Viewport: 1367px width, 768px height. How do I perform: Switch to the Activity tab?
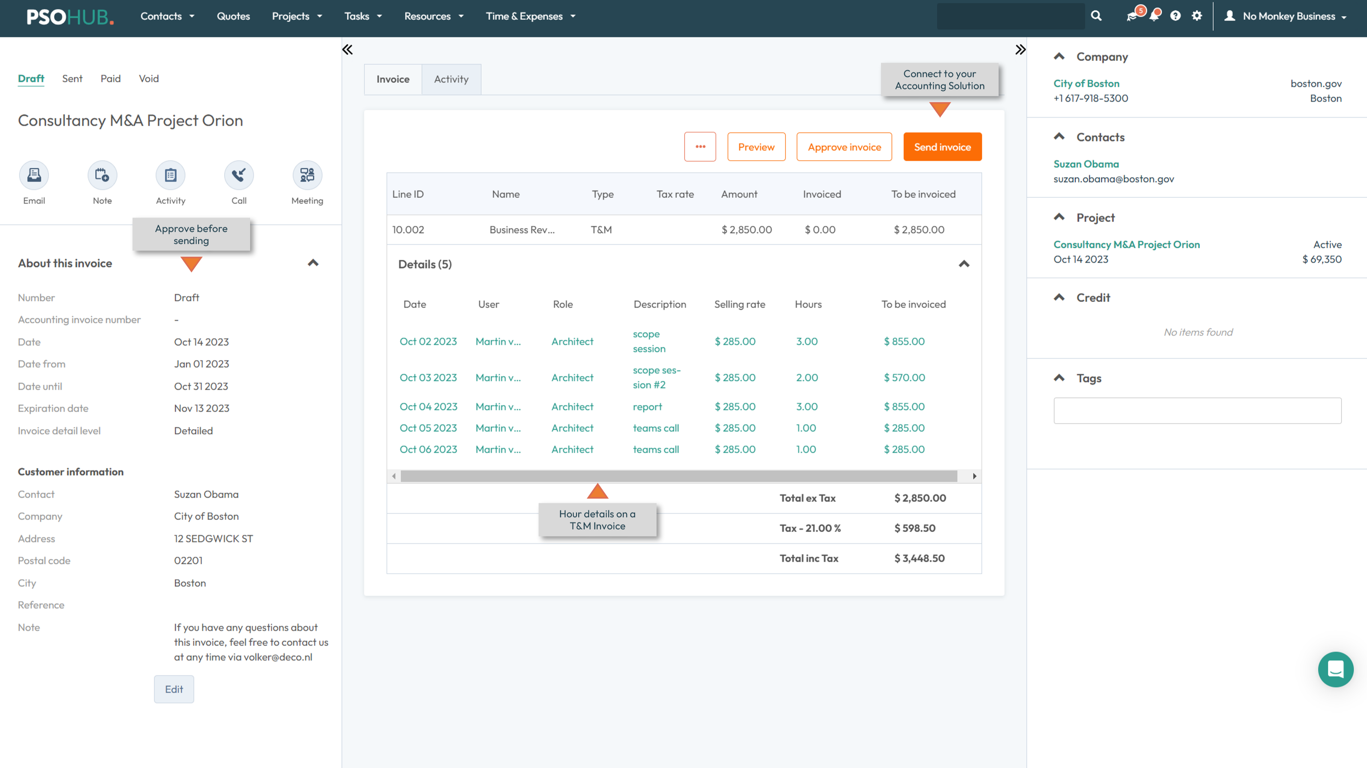[451, 79]
